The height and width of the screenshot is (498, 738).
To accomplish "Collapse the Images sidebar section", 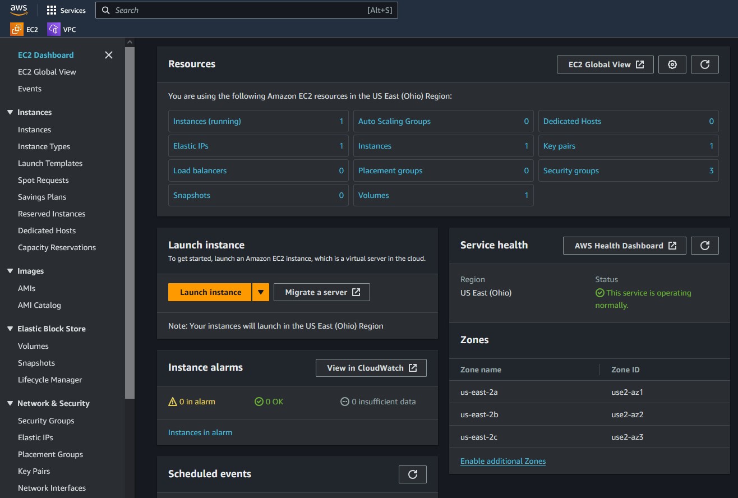I will click(x=10, y=271).
